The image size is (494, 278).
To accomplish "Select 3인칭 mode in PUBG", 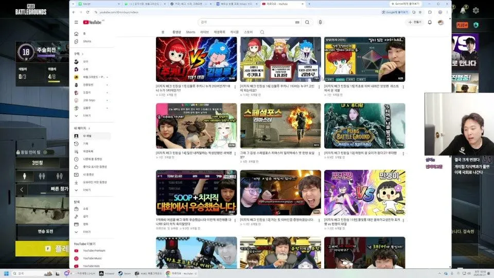I will pos(37,163).
